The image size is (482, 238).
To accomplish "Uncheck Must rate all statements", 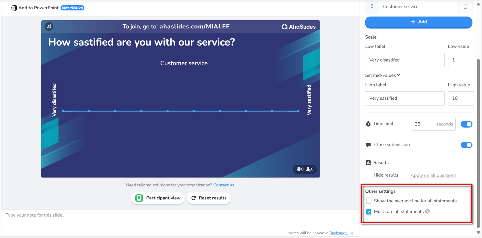I will 369,212.
